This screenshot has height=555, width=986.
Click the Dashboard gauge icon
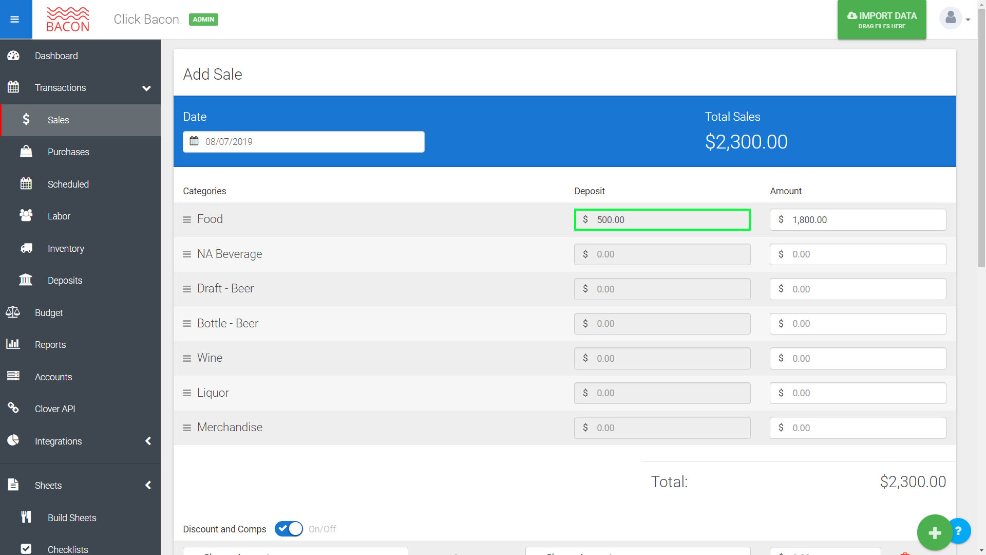13,55
